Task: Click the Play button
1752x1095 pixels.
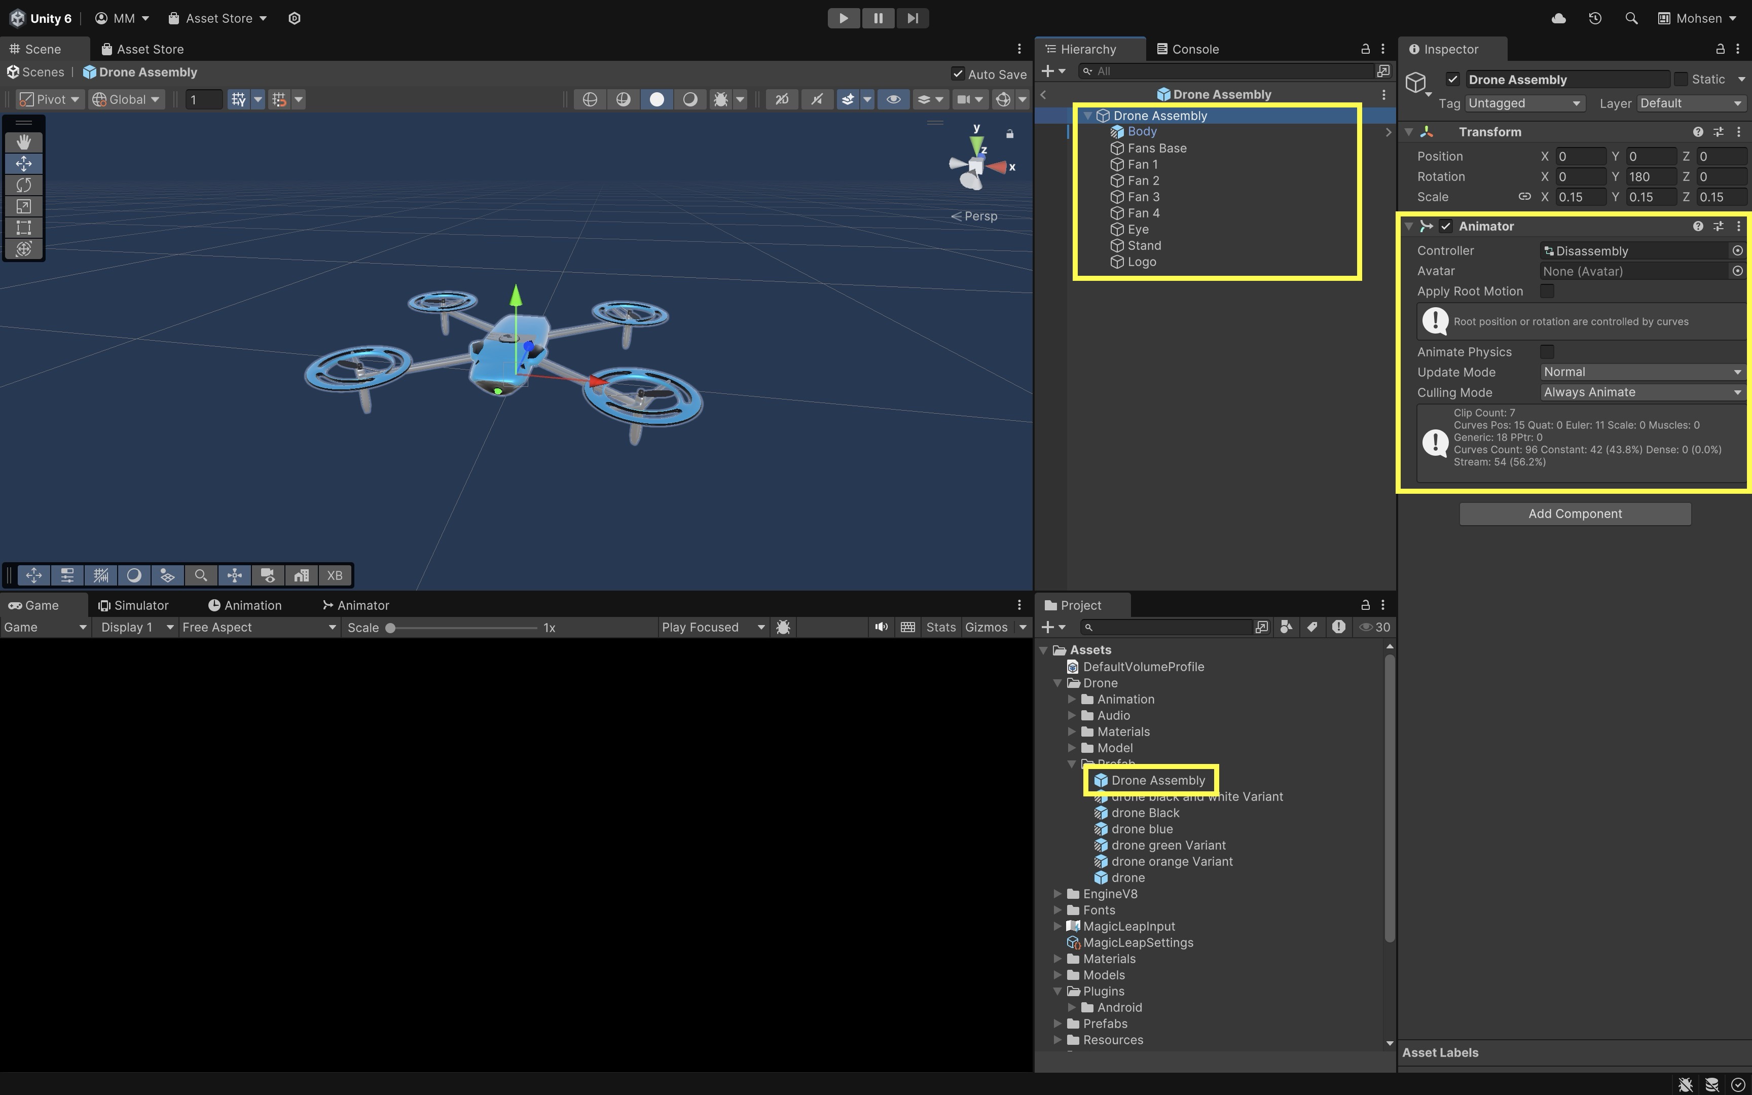Action: 844,18
